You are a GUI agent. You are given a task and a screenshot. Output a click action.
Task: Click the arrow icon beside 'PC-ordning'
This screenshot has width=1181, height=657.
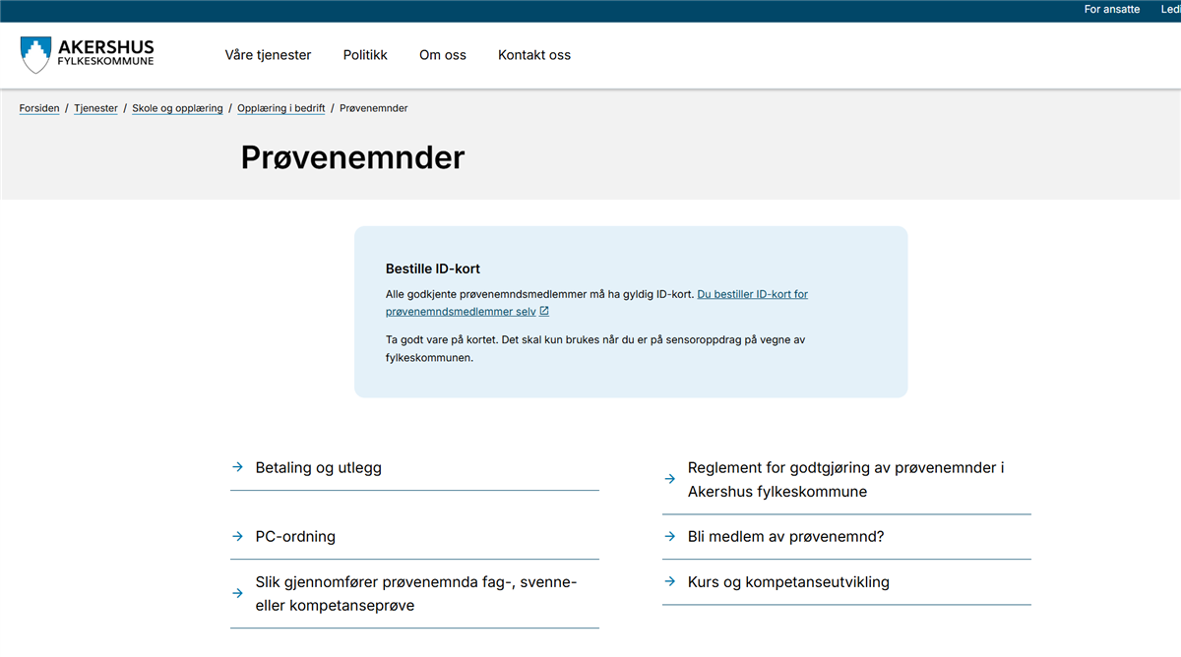[x=237, y=537]
